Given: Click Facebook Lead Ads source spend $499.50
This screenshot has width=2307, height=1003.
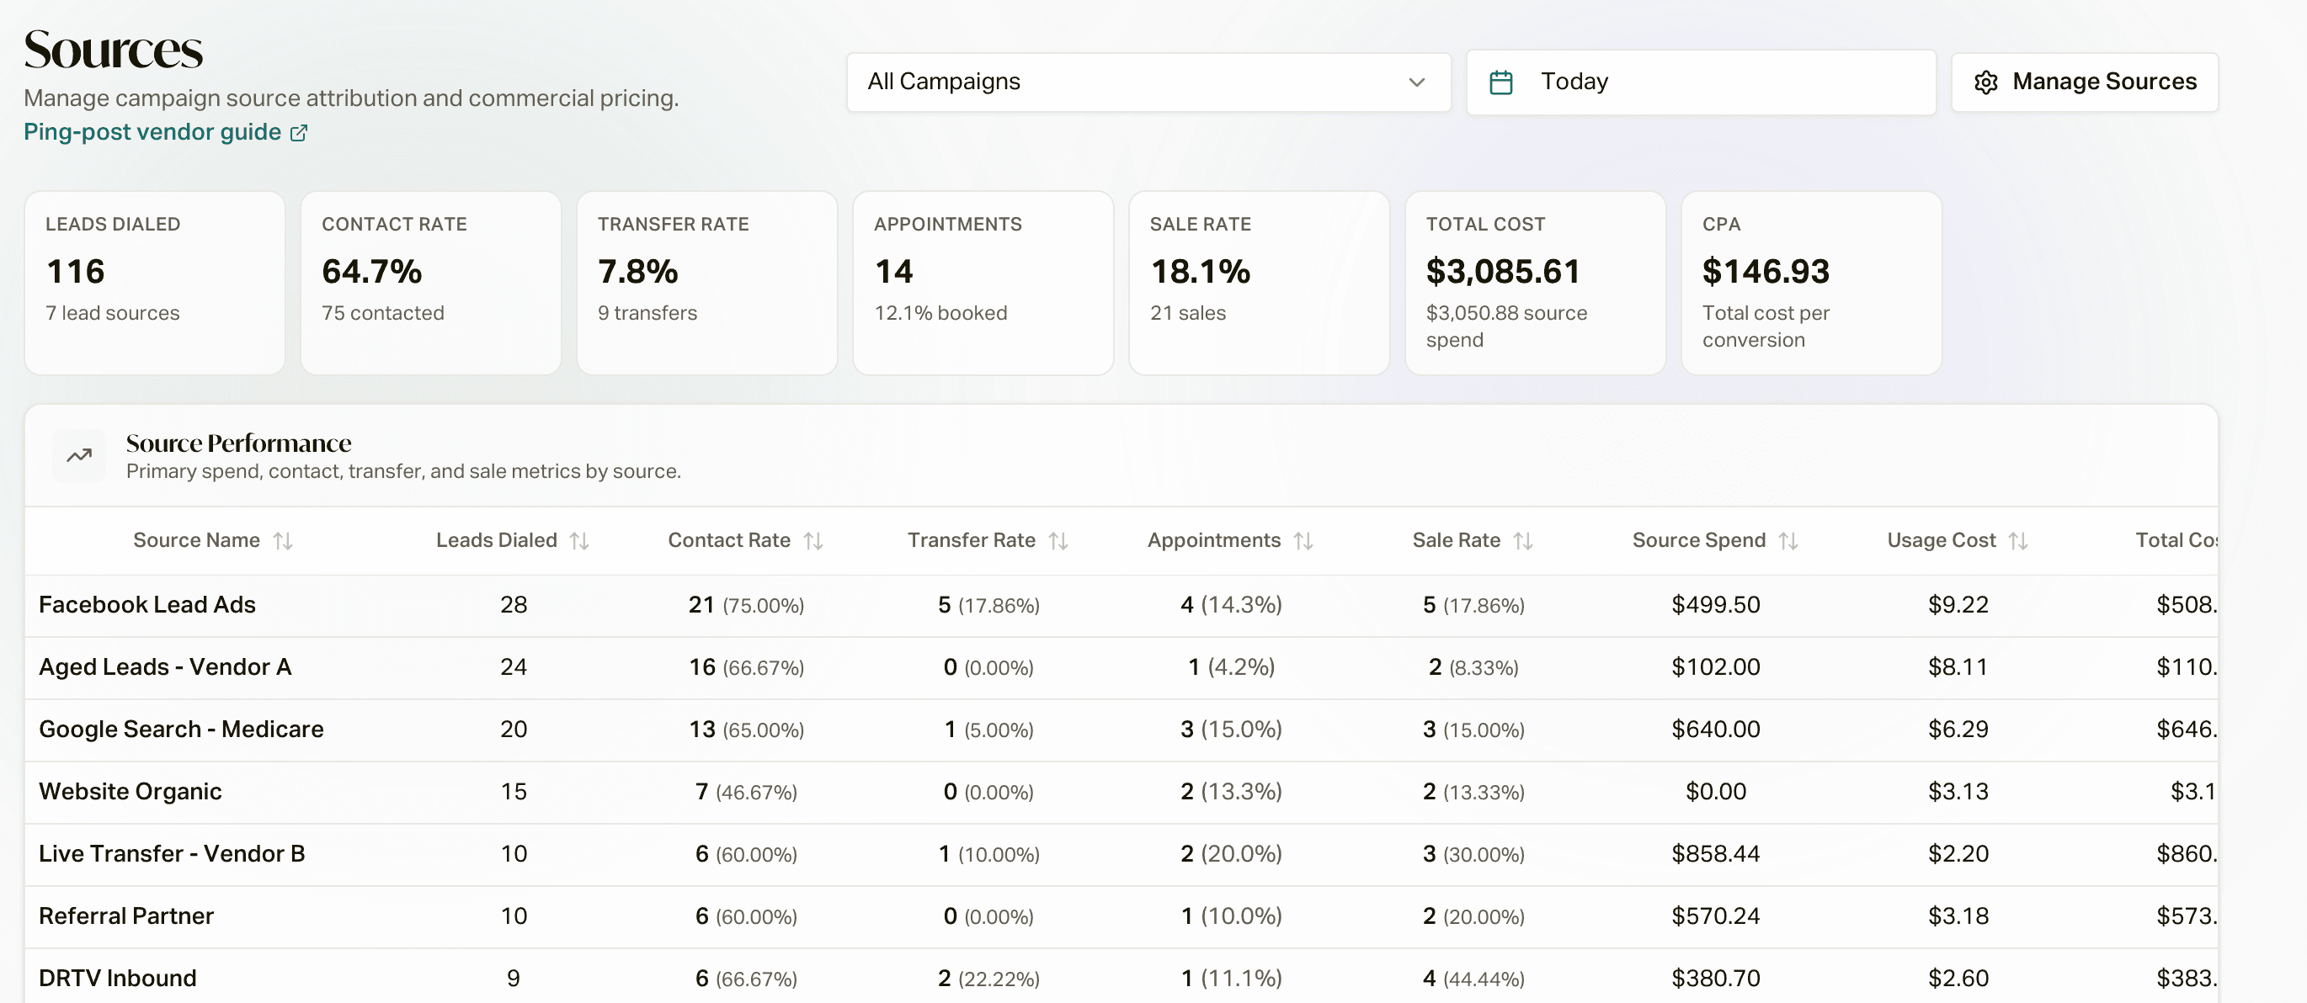Looking at the screenshot, I should 1715,605.
